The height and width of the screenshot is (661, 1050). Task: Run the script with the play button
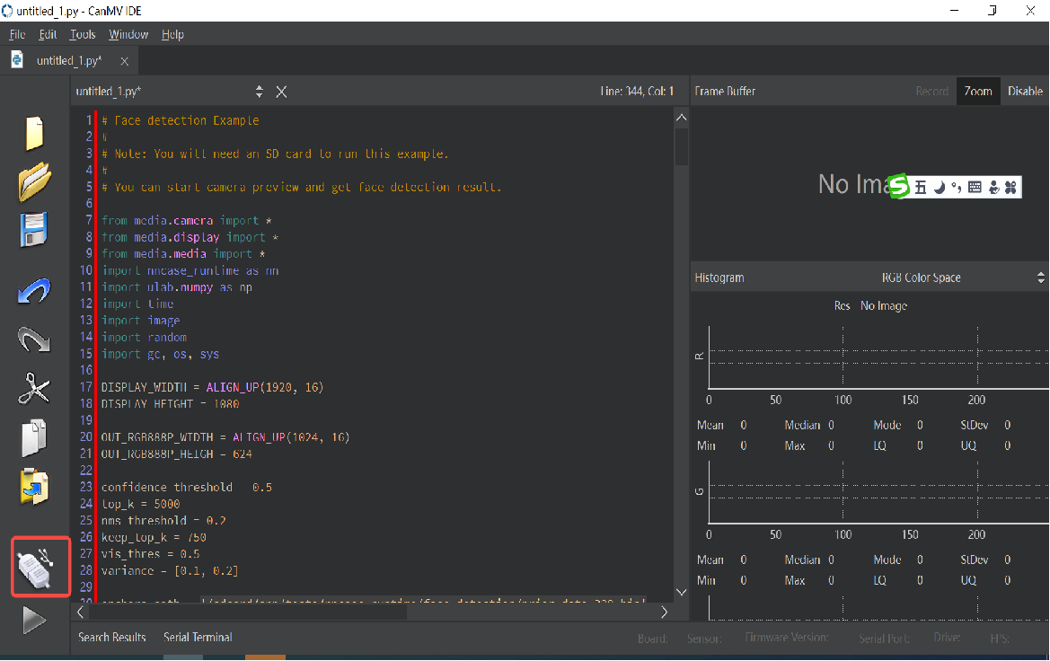pyautogui.click(x=33, y=620)
